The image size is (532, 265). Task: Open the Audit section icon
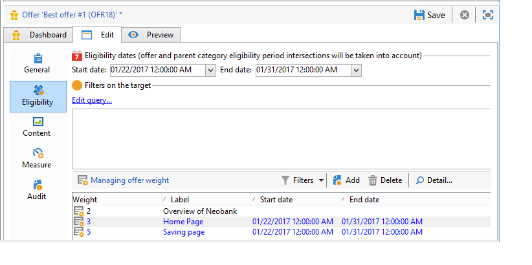click(38, 185)
